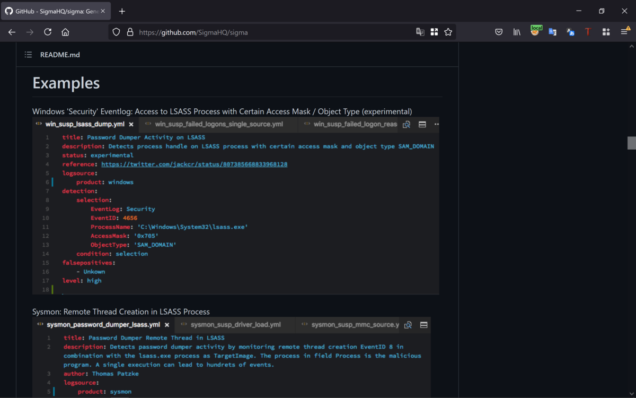636x398 pixels.
Task: Click split editor icon in the sysmon editor
Action: pyautogui.click(x=424, y=325)
